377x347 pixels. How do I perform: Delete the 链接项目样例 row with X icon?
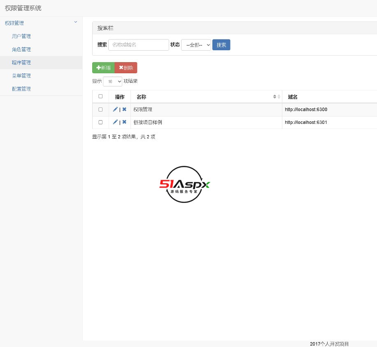124,122
